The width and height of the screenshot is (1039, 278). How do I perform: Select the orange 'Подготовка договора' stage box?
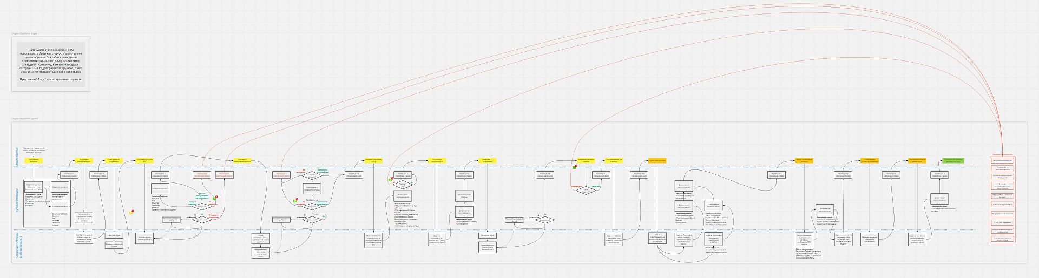[657, 160]
